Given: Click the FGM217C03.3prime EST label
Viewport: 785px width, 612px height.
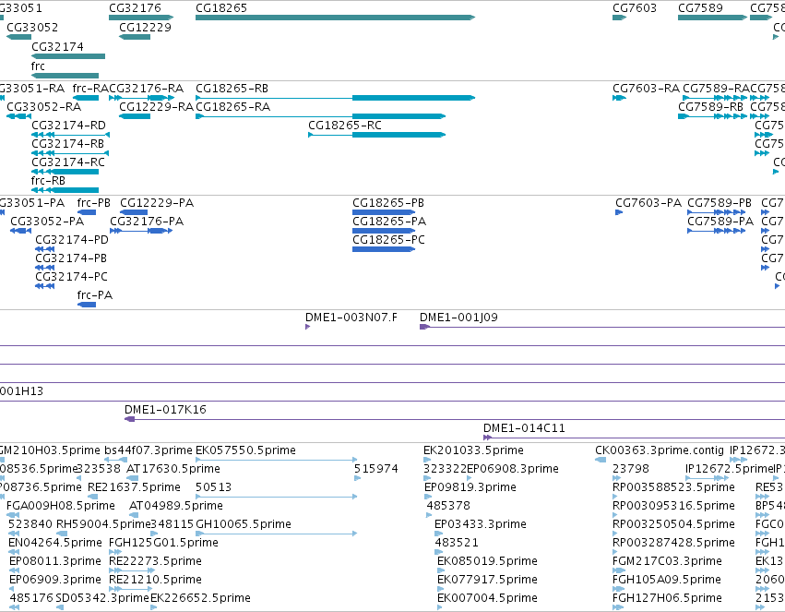Looking at the screenshot, I should click(667, 561).
